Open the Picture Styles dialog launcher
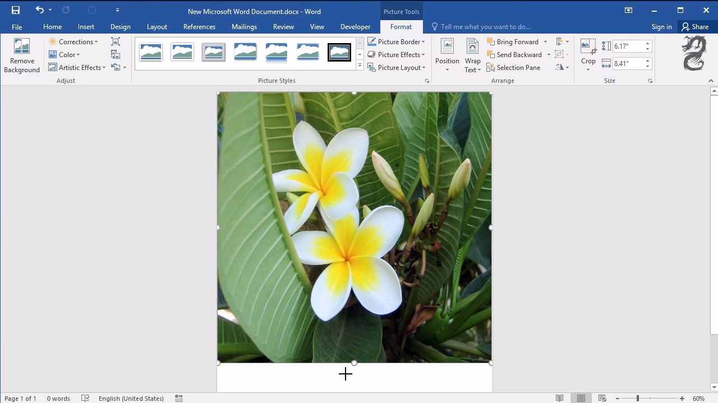The width and height of the screenshot is (718, 403). click(x=427, y=80)
